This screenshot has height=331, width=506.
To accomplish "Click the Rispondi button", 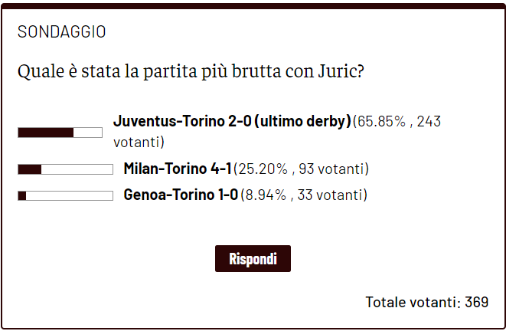I will click(253, 259).
